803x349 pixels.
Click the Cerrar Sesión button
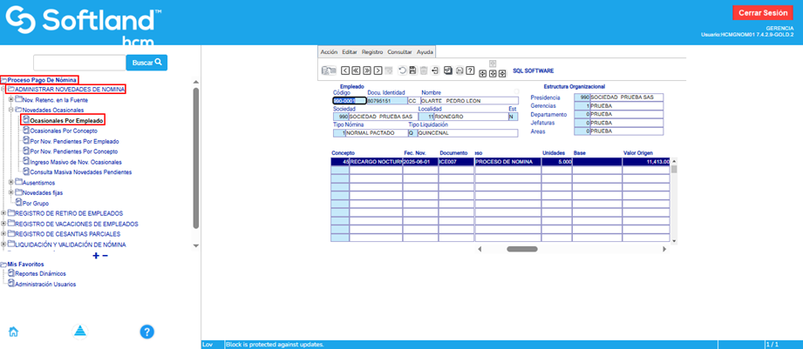763,13
